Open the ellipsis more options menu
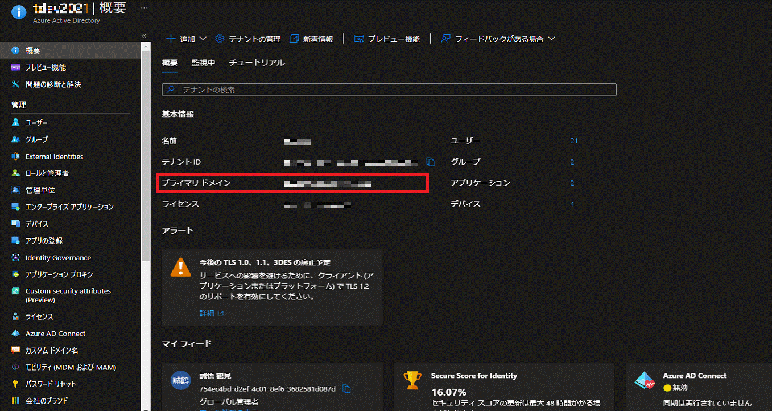The width and height of the screenshot is (772, 411). (144, 8)
